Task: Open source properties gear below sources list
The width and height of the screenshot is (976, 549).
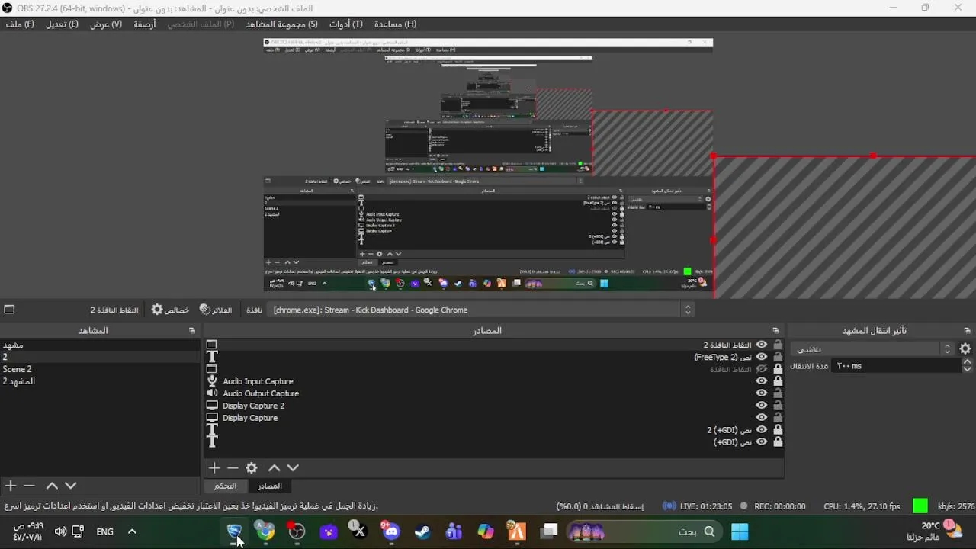Action: coord(252,467)
